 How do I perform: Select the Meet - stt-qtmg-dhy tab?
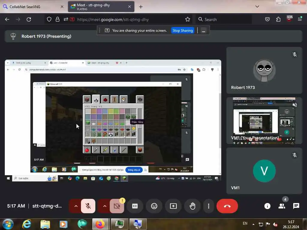101,7
